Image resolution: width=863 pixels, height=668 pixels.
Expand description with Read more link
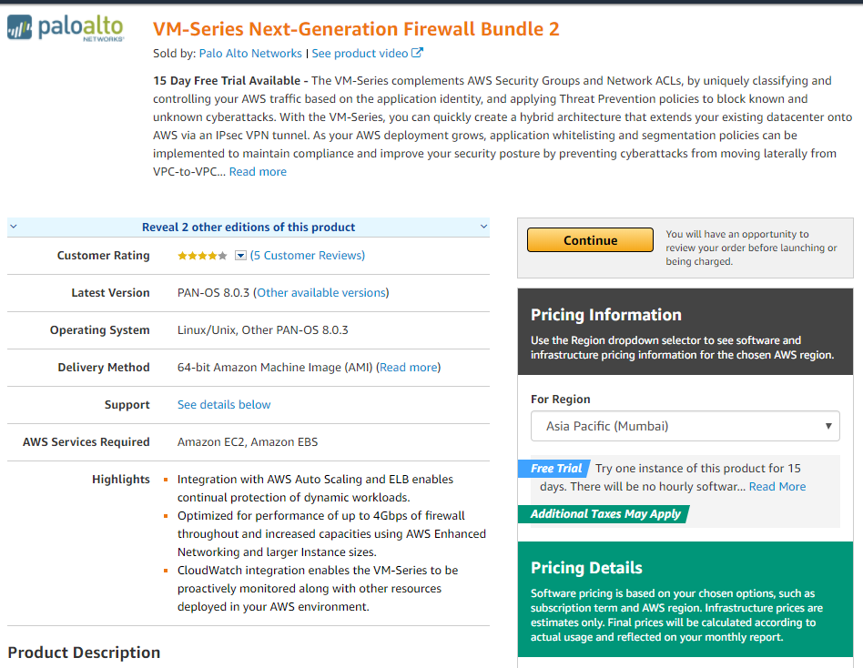pos(258,171)
